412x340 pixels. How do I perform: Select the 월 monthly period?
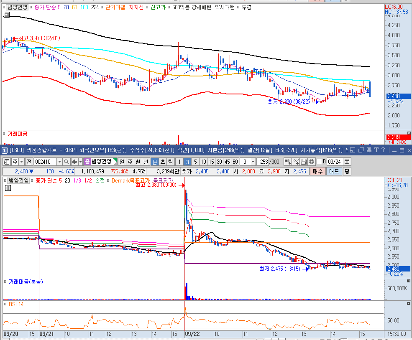click(x=138, y=162)
